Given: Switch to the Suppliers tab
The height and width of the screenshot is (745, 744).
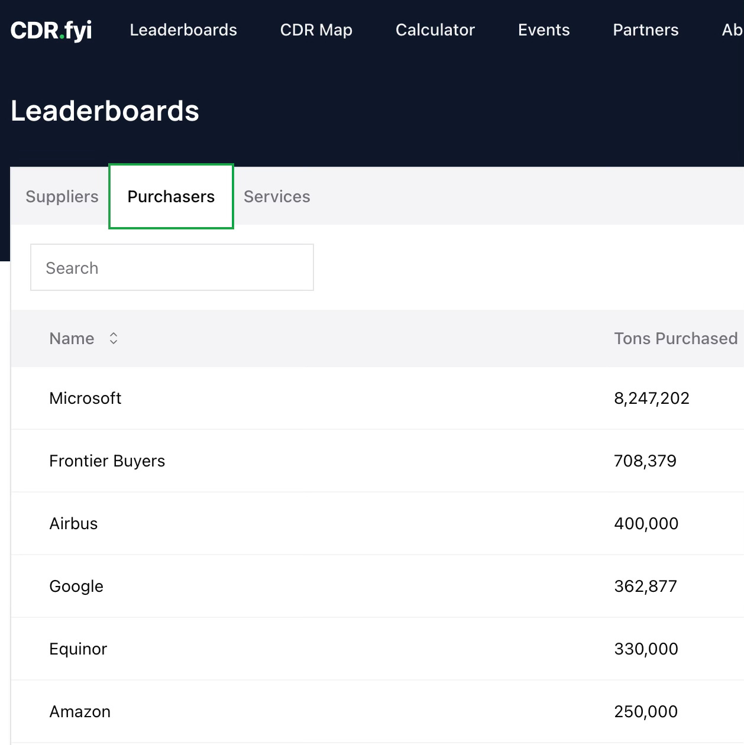Looking at the screenshot, I should (x=62, y=196).
